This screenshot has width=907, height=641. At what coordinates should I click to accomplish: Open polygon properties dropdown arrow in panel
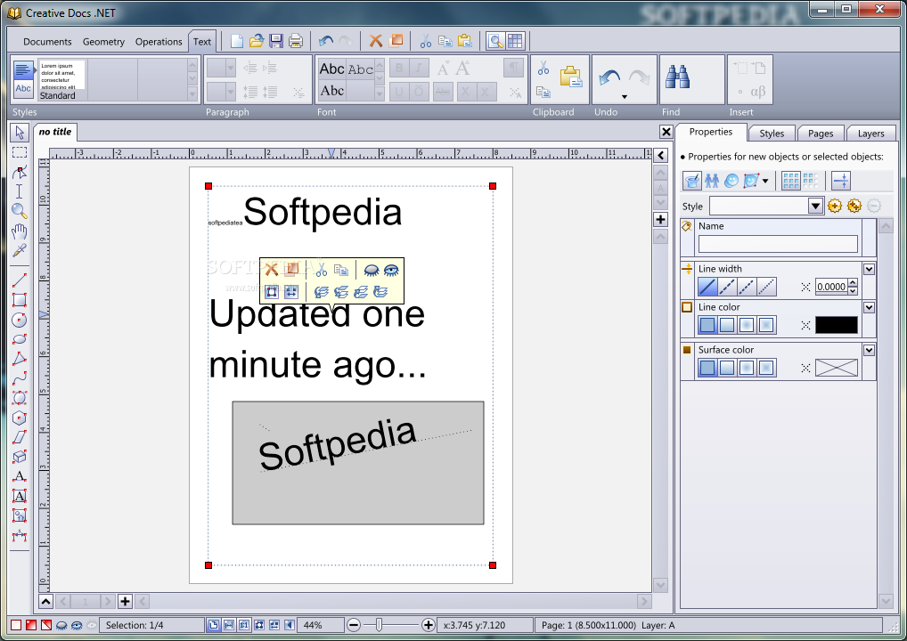point(765,181)
